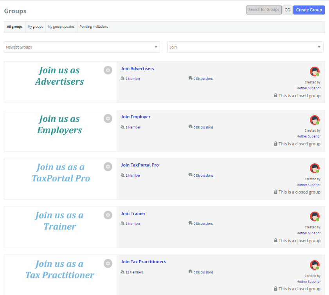Focus the Search for Groups field
Image resolution: width=329 pixels, height=295 pixels.
tap(264, 10)
